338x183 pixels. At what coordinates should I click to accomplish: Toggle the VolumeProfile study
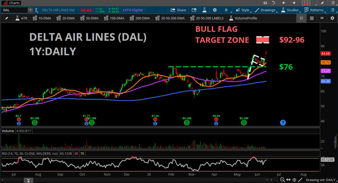[243, 18]
